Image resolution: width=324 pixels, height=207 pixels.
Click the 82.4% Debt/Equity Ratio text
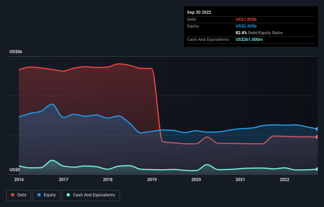[x=259, y=33]
